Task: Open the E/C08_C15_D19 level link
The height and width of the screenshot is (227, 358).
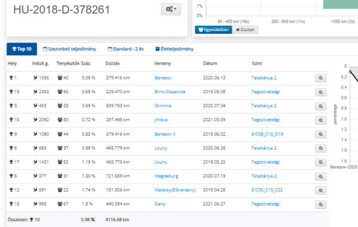Action: 267,134
